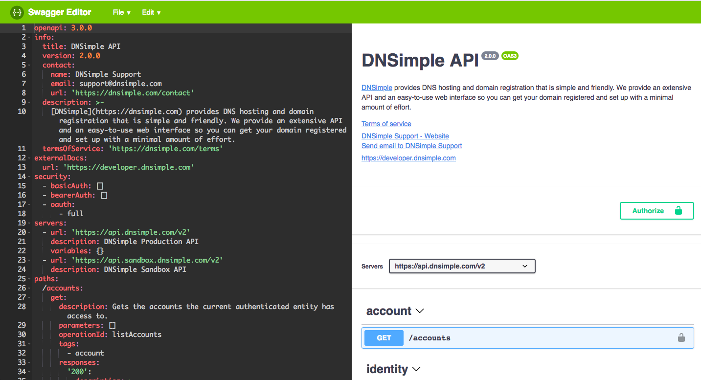The image size is (701, 380).
Task: Click the 2.0.0 version badge
Action: coord(490,56)
